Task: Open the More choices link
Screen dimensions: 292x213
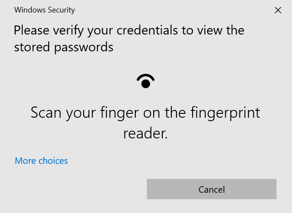Action: click(41, 161)
